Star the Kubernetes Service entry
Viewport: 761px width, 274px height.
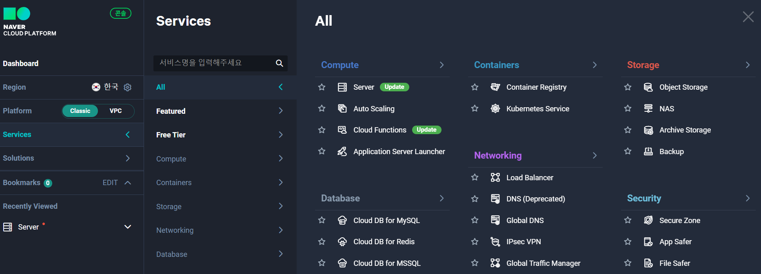pyautogui.click(x=475, y=108)
